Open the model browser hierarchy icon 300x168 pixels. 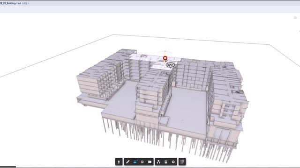click(158, 162)
